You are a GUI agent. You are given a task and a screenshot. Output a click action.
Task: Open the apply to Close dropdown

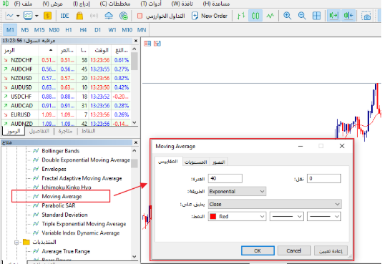[x=275, y=204]
